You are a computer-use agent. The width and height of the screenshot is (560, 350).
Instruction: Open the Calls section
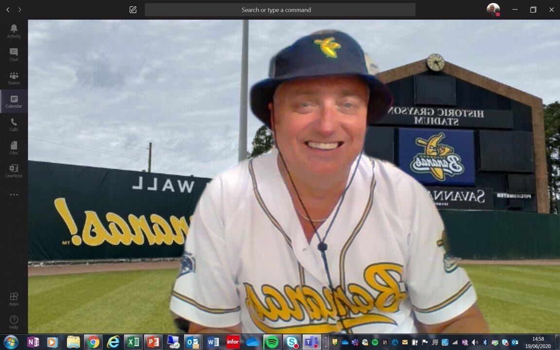click(x=14, y=124)
